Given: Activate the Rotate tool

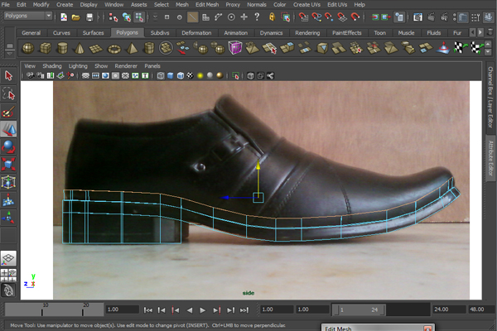Looking at the screenshot, I should (8, 147).
